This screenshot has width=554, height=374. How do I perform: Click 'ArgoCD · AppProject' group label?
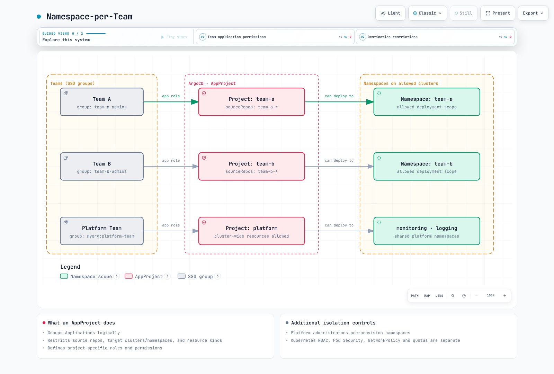212,83
